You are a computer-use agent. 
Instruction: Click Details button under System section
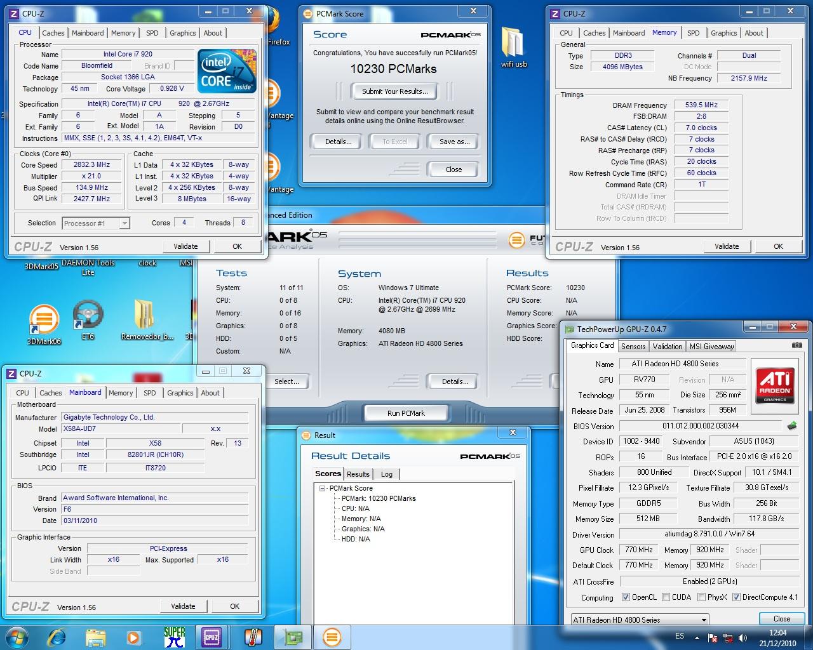(455, 381)
